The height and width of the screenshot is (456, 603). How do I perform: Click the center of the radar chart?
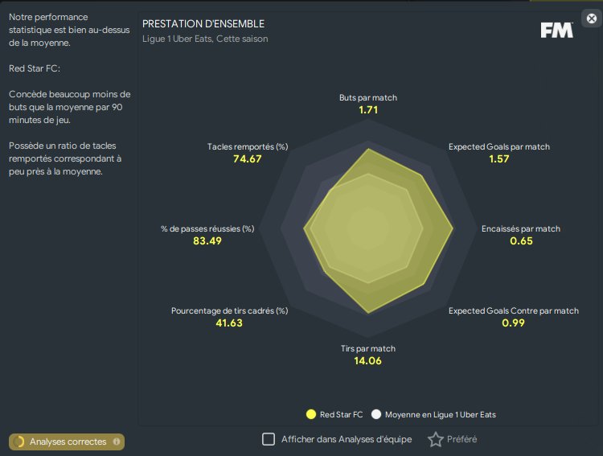click(x=368, y=229)
